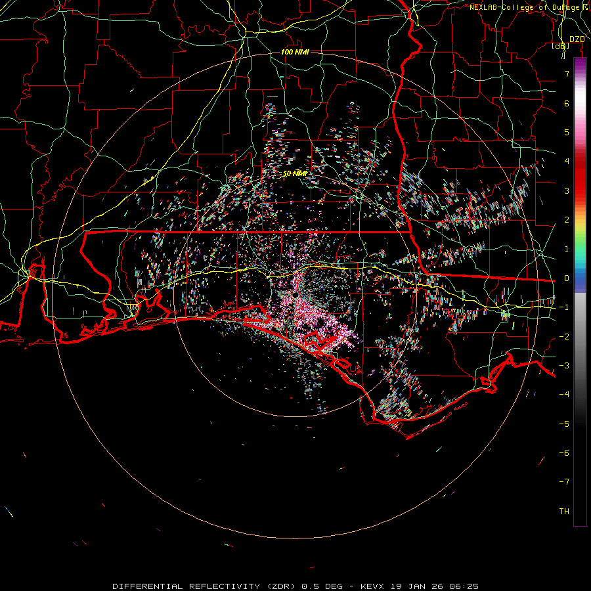The height and width of the screenshot is (591, 591).
Task: Select the -7 scale label
Action: click(564, 482)
